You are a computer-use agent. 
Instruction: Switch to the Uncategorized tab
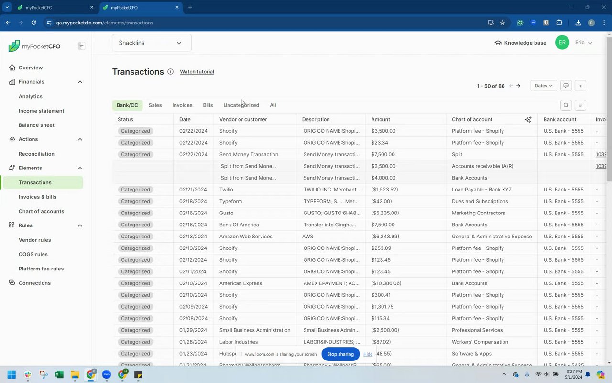[241, 105]
